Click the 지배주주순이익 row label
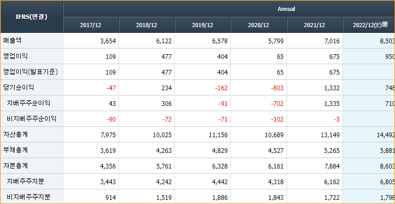The image size is (395, 204). point(29,103)
